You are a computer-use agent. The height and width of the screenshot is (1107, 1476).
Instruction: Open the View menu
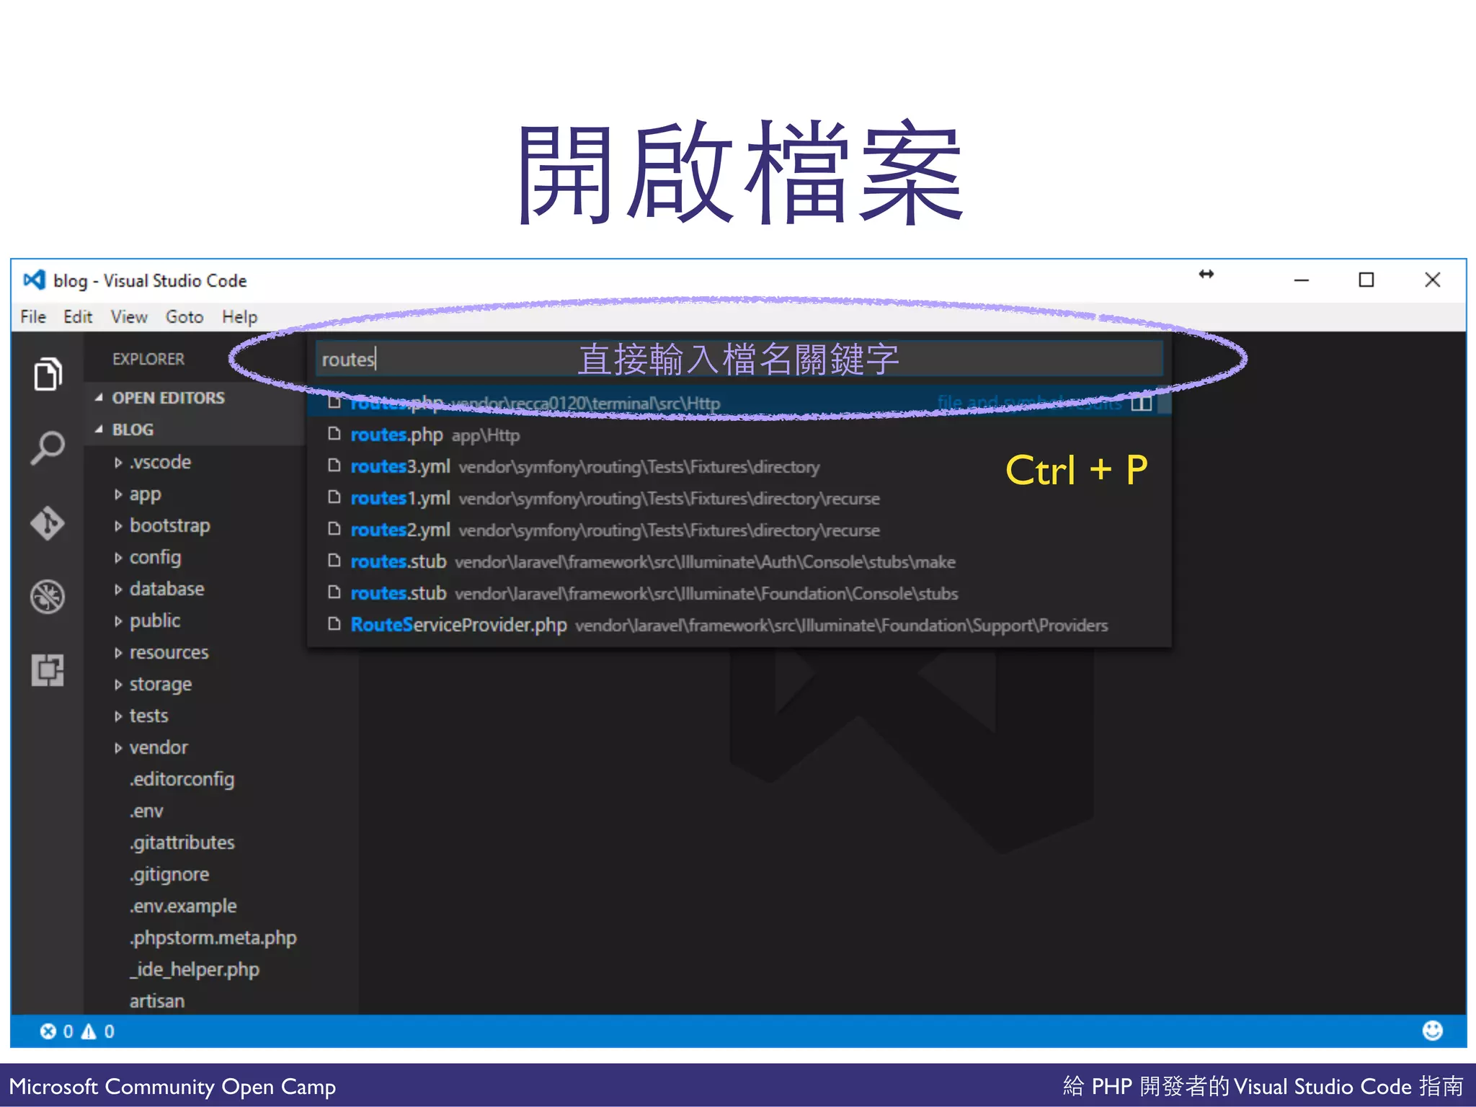click(x=129, y=317)
